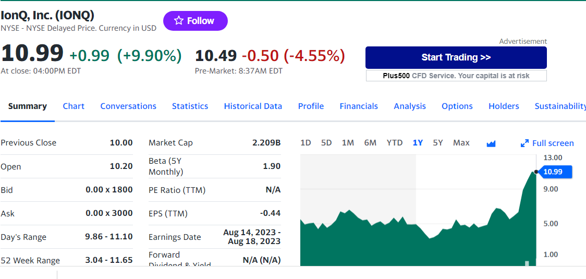Click the Plus500 CFD Service text
This screenshot has width=586, height=279.
456,76
